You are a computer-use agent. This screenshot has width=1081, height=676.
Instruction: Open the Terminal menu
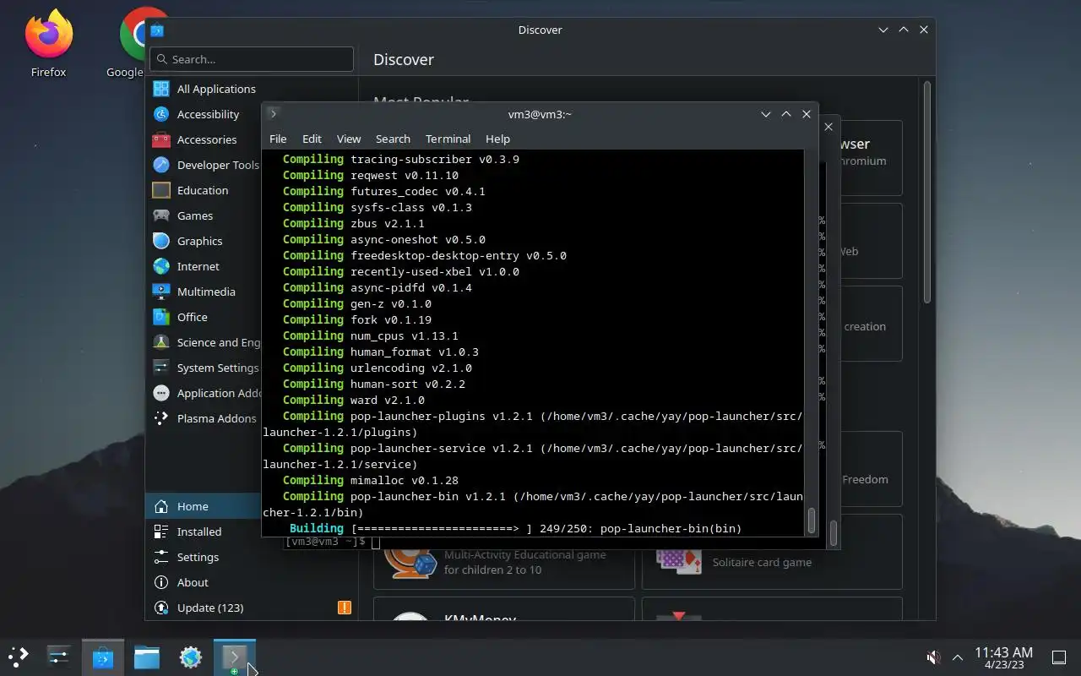448,139
